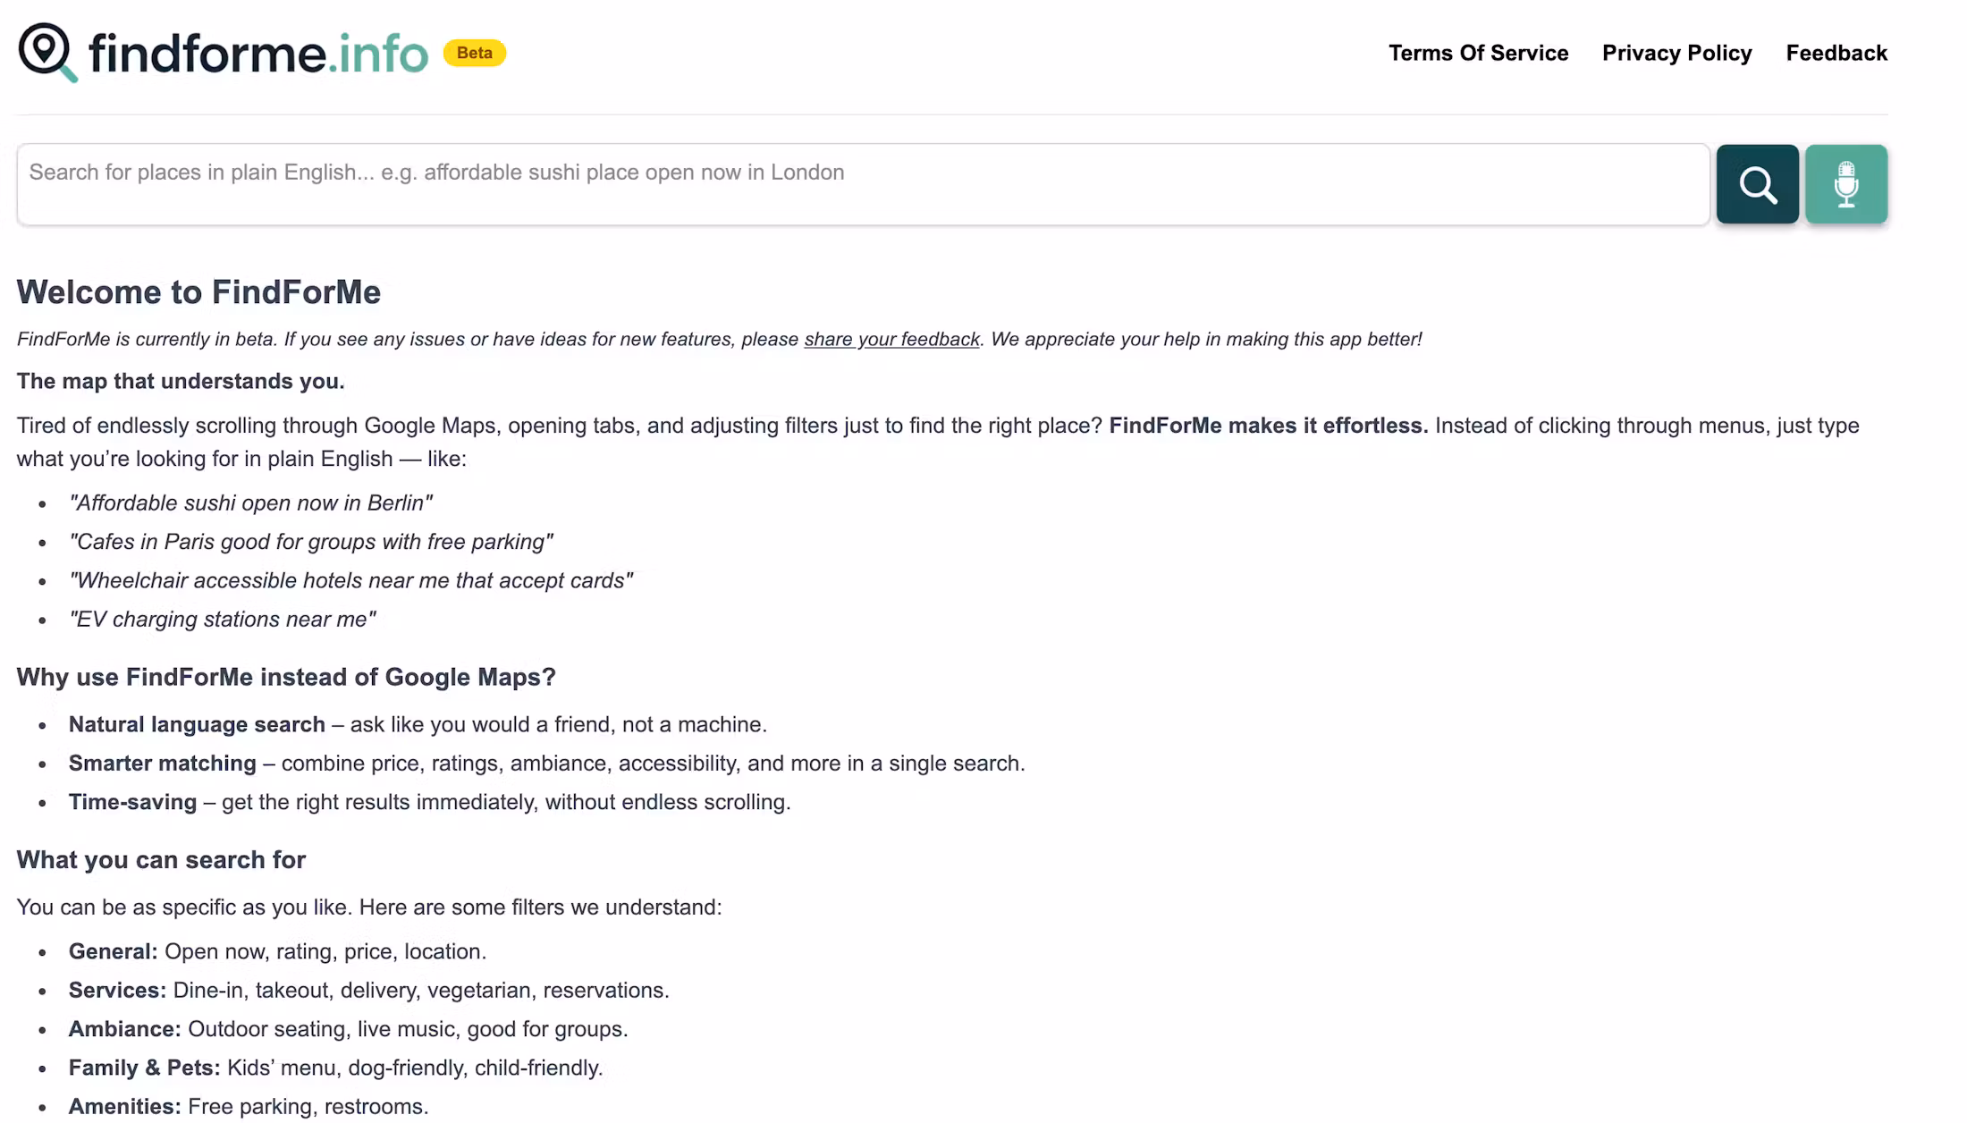Start voice search with the microphone button
Viewport: 1967px width, 1123px height.
(x=1845, y=184)
